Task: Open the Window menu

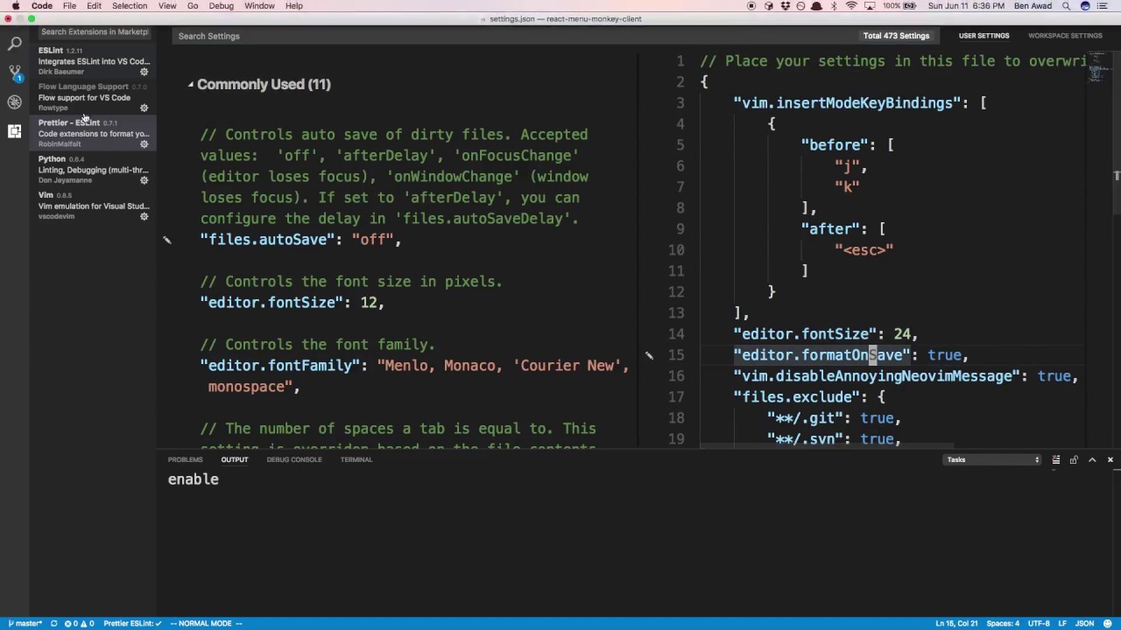Action: tap(259, 6)
